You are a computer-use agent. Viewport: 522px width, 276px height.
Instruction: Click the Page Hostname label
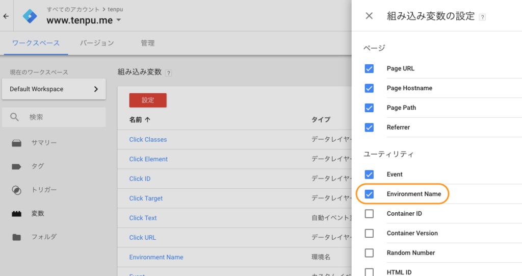[x=409, y=88]
